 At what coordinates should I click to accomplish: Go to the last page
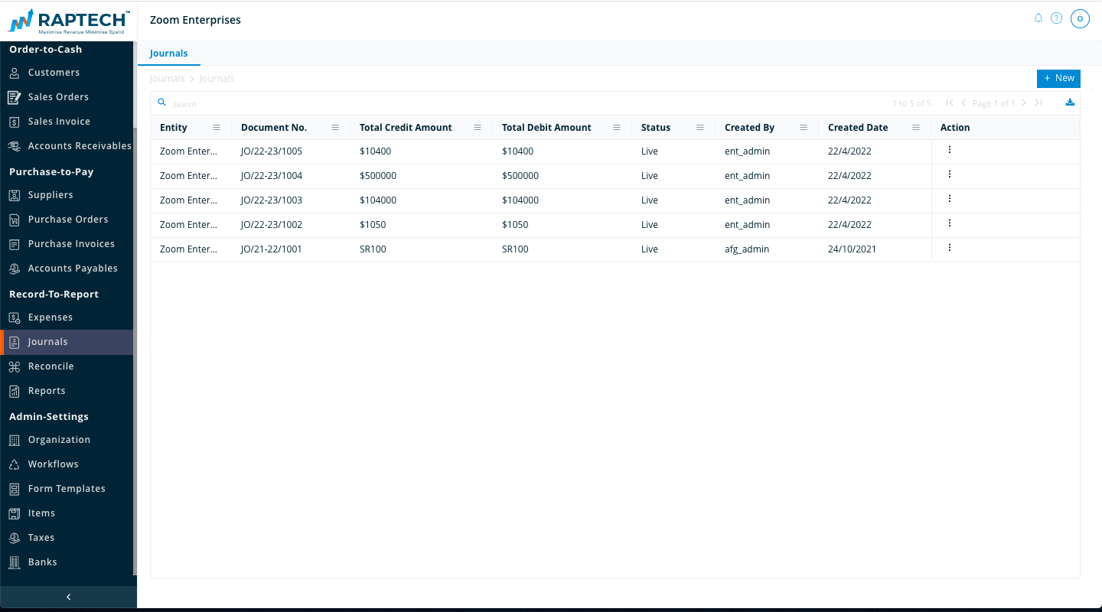tap(1038, 103)
